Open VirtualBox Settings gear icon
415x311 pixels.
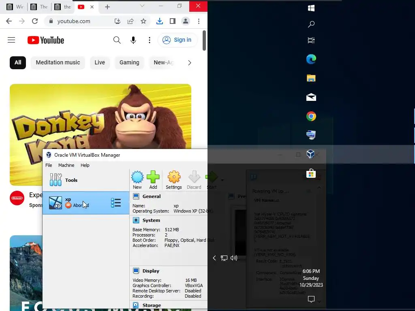(x=173, y=180)
